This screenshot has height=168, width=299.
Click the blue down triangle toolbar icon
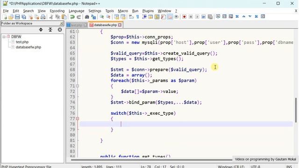(250, 17)
